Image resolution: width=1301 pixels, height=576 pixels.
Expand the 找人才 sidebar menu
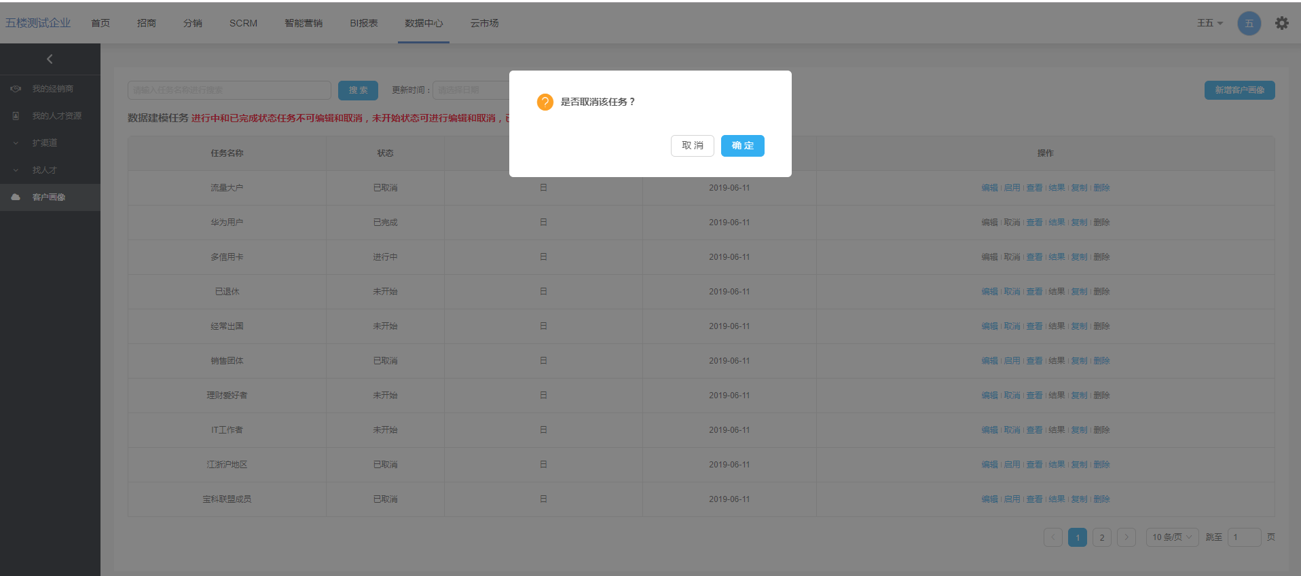(x=16, y=170)
